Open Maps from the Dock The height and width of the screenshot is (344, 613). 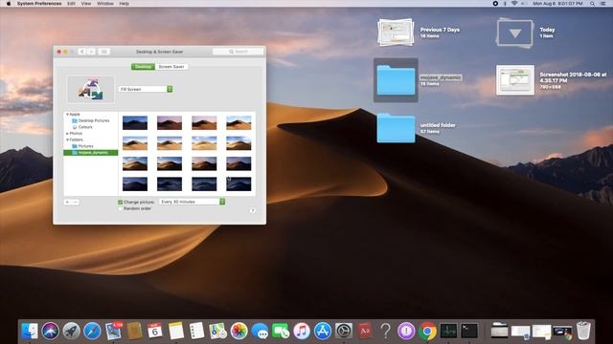pos(217,331)
